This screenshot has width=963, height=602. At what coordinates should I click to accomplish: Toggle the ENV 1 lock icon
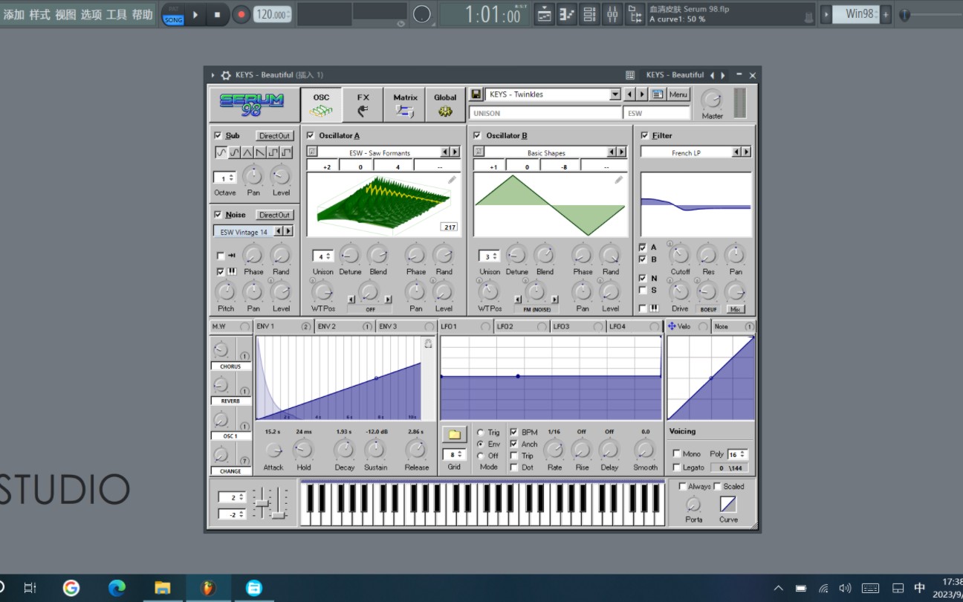click(428, 343)
